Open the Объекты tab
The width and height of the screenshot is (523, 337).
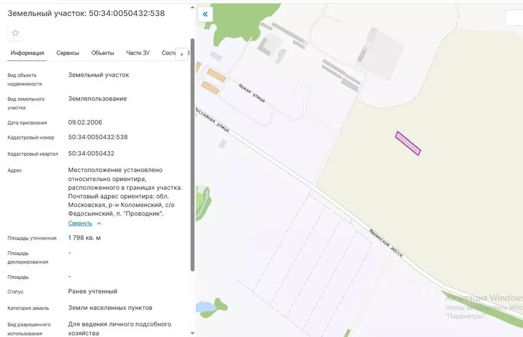(102, 53)
